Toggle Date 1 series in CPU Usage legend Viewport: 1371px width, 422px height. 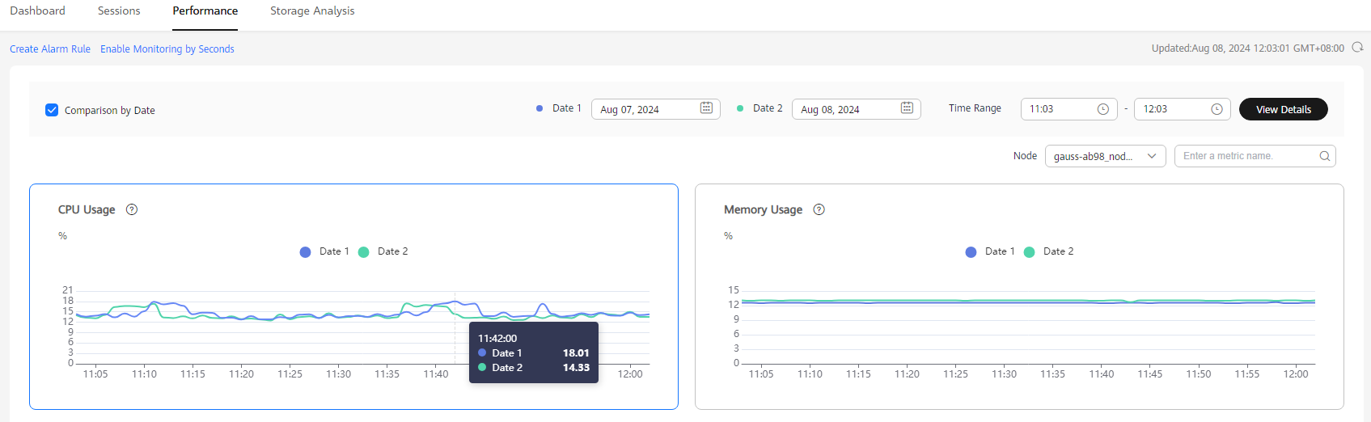click(324, 251)
